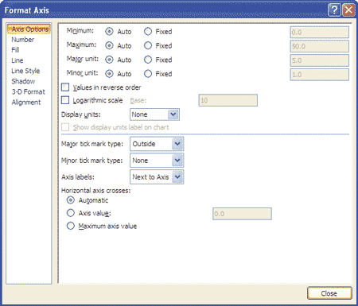Select Fixed for Maximum
The width and height of the screenshot is (358, 306).
click(x=148, y=45)
